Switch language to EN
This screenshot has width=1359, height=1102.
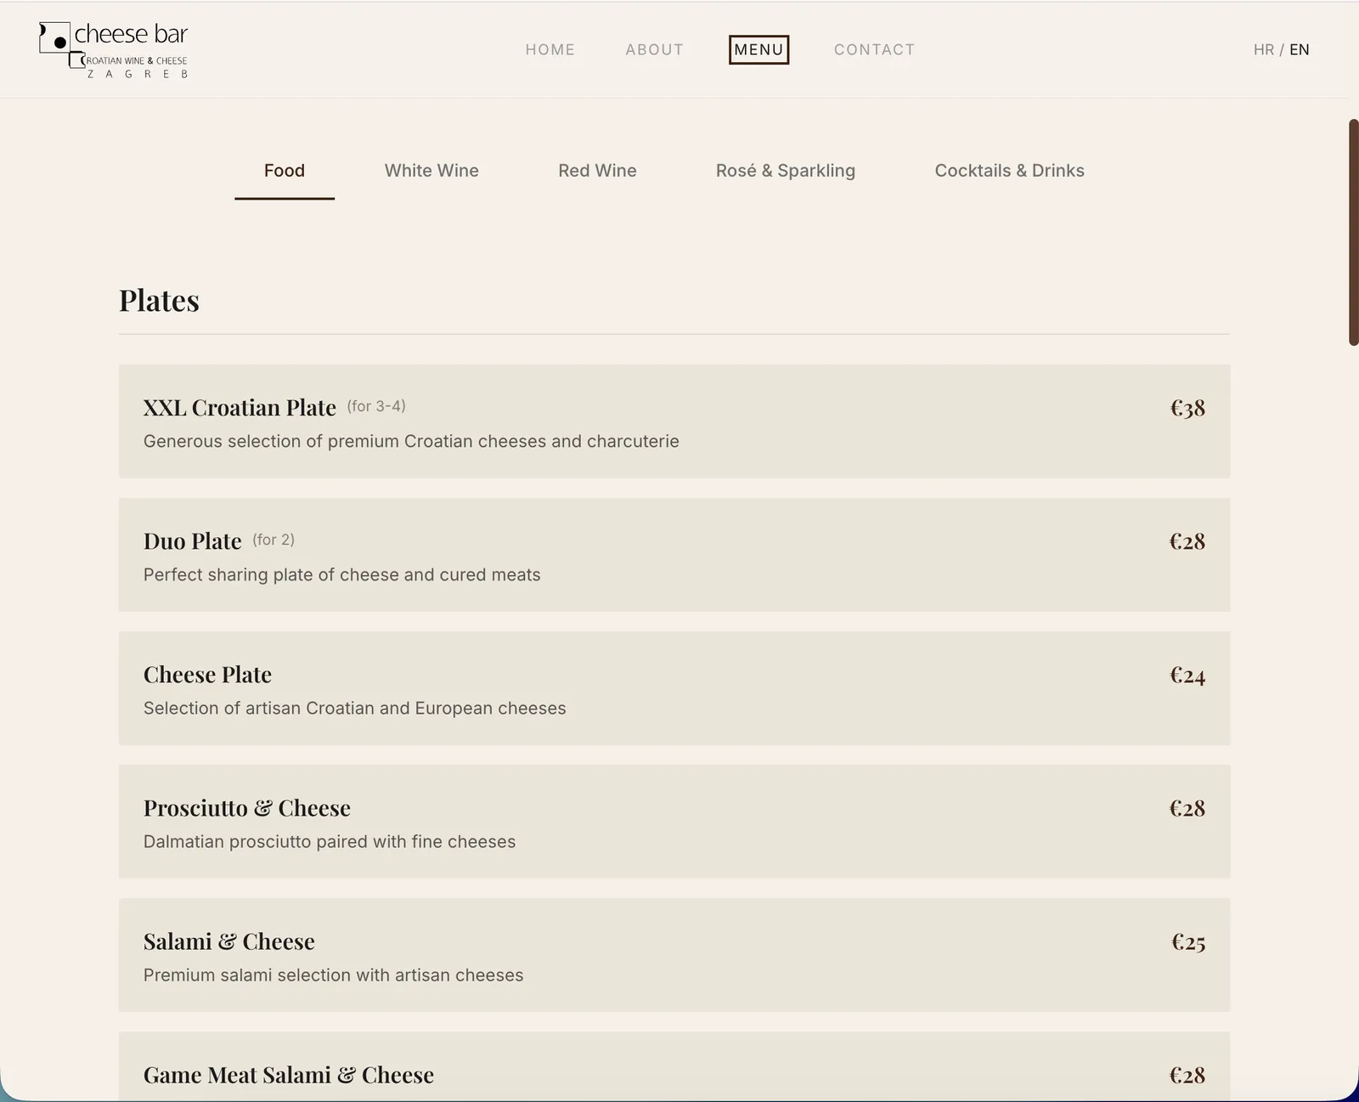(x=1300, y=50)
